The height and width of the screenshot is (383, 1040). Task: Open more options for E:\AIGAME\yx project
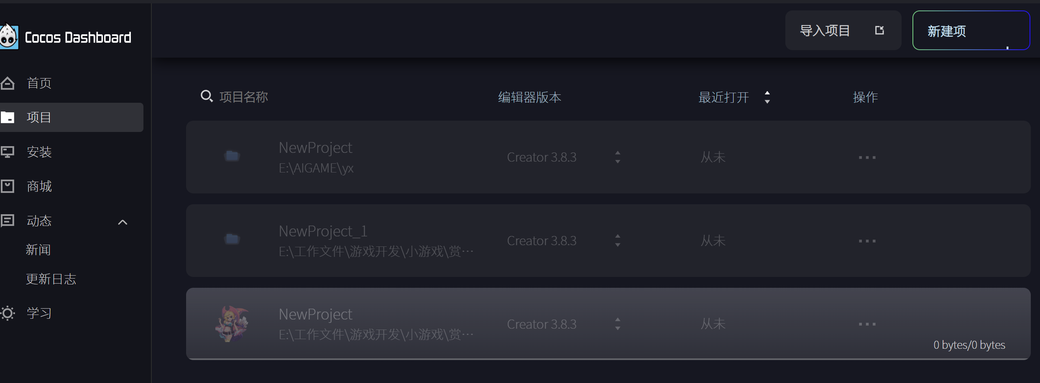tap(867, 157)
